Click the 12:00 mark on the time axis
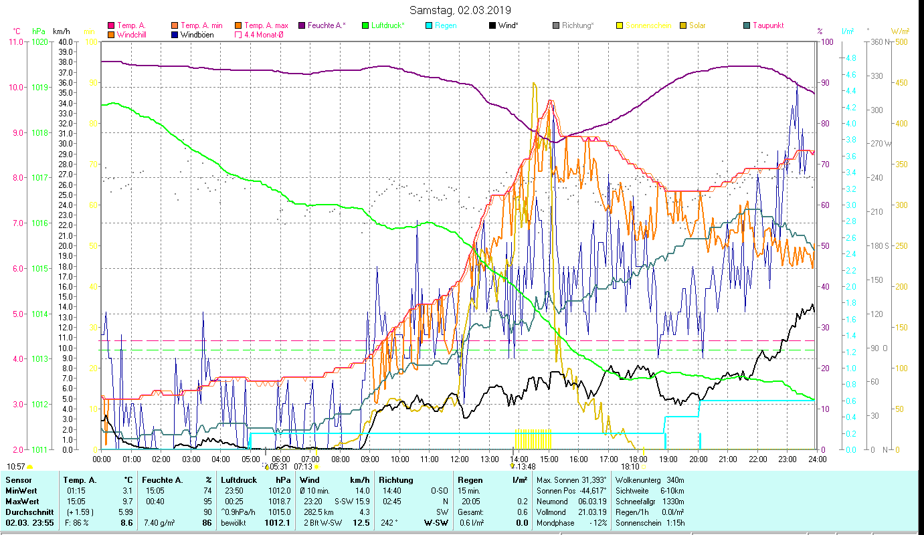The width and height of the screenshot is (924, 535). [x=459, y=459]
